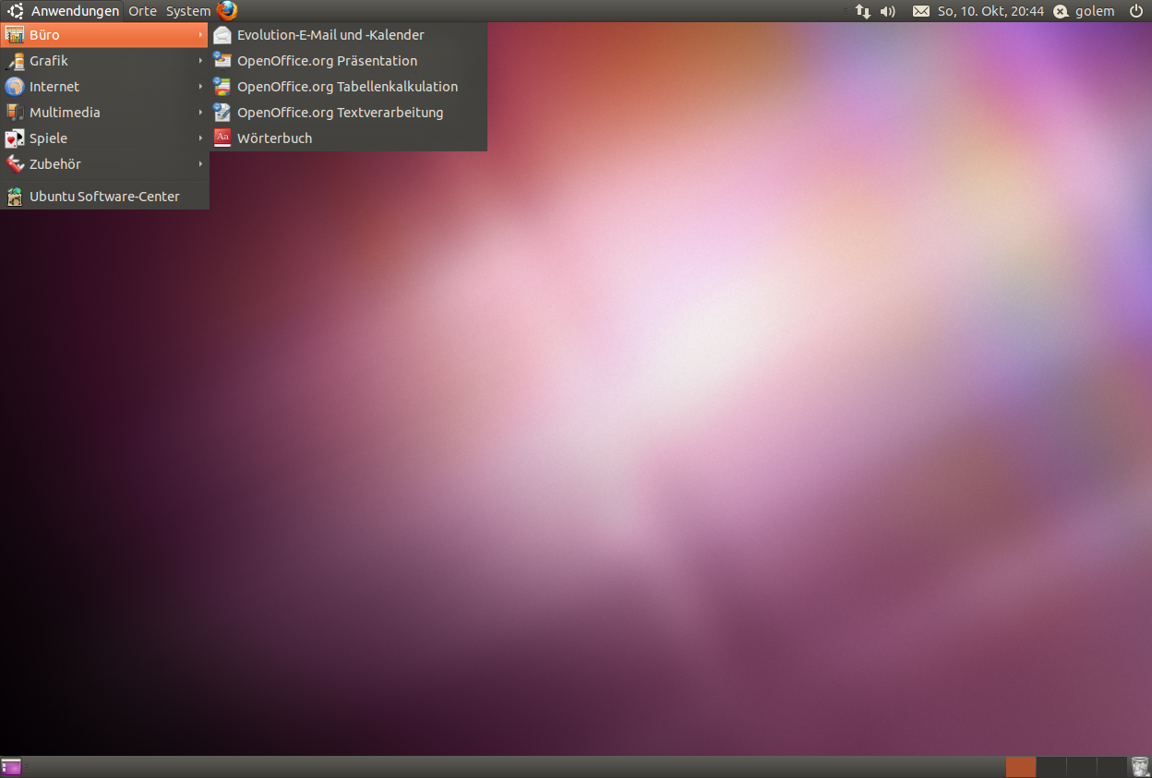This screenshot has width=1152, height=778.
Task: Open the volume speaker indicator
Action: [x=888, y=11]
